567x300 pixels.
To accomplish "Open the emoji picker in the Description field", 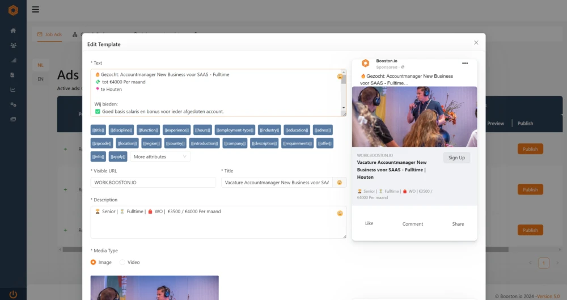I will click(x=340, y=213).
